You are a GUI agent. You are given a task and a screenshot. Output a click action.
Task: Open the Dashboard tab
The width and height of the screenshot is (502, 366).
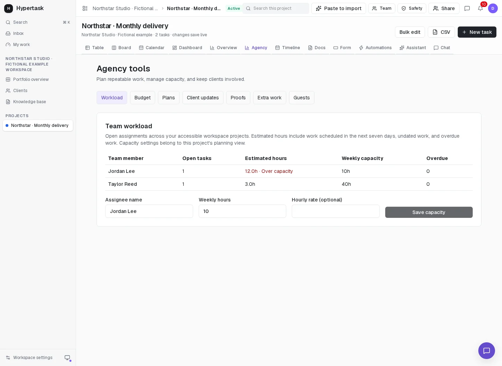pos(187,48)
